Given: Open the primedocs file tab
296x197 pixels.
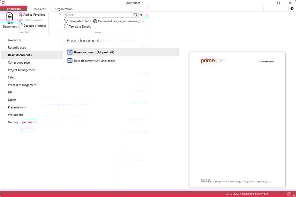Looking at the screenshot, I should click(x=14, y=9).
